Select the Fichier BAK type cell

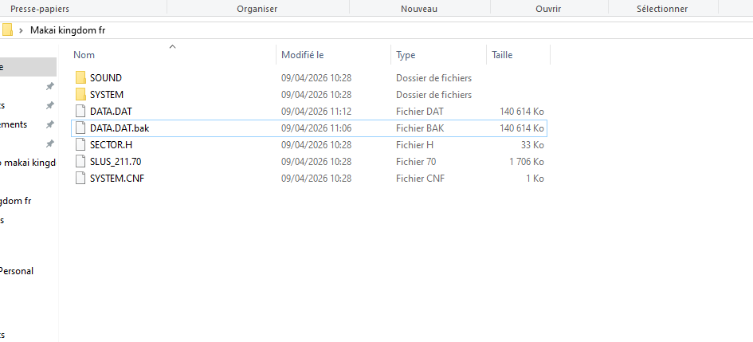419,128
